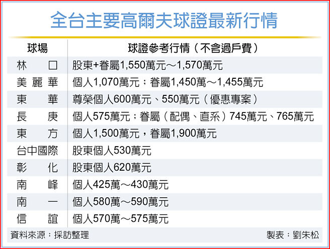The height and width of the screenshot is (249, 330).
Task: Select price text 股東+眷屬1,550萬元～1,570萬元
Action: [147, 65]
